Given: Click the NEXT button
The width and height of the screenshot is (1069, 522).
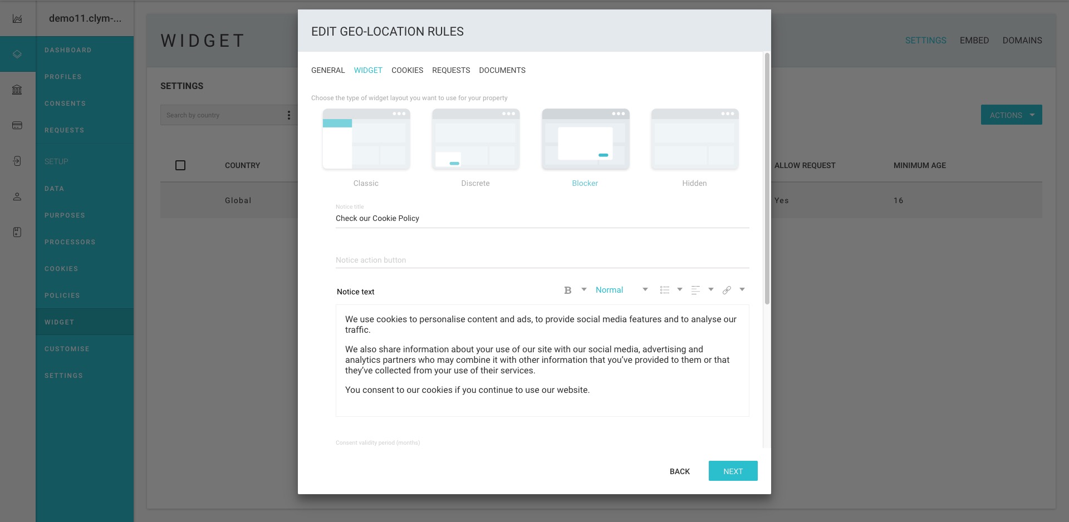Looking at the screenshot, I should (733, 471).
